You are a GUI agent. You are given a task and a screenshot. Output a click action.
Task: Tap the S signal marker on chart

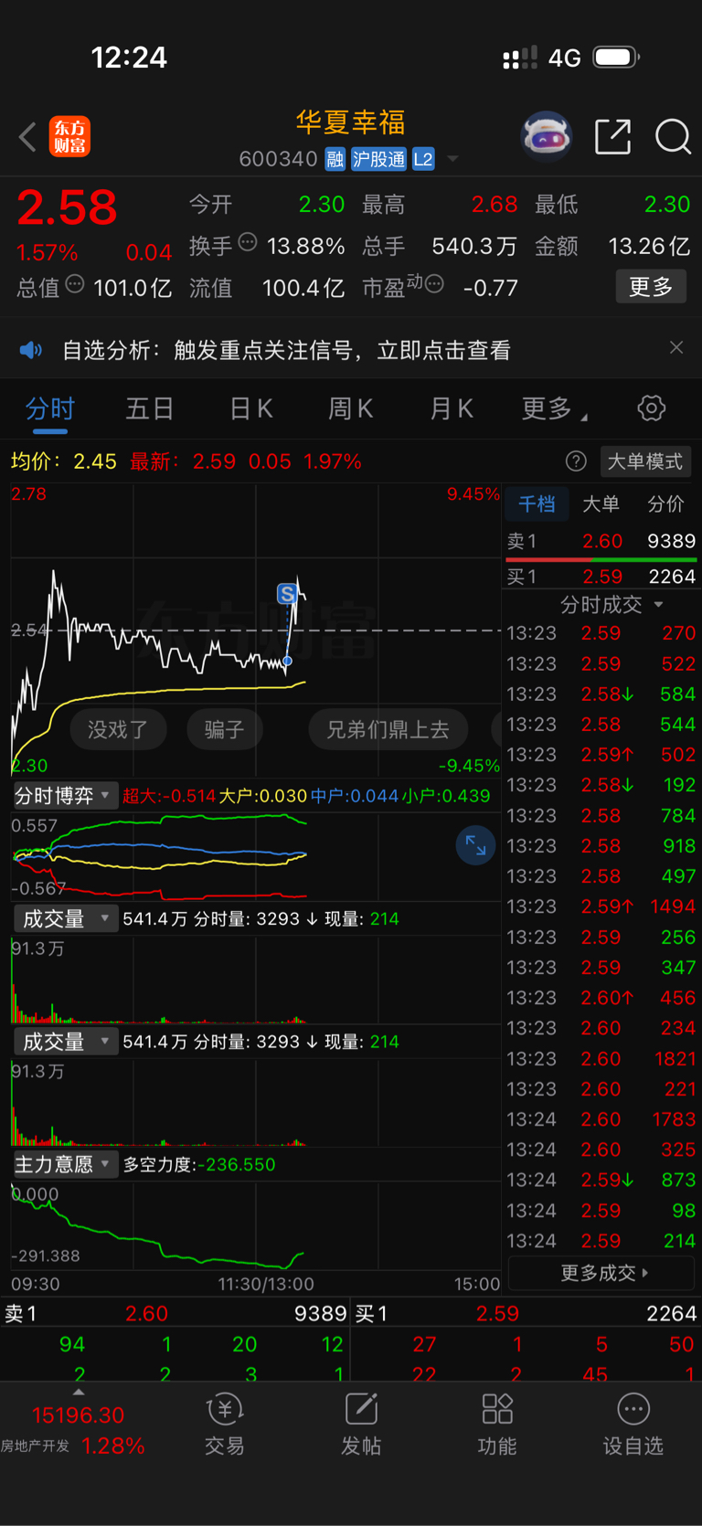[x=288, y=594]
